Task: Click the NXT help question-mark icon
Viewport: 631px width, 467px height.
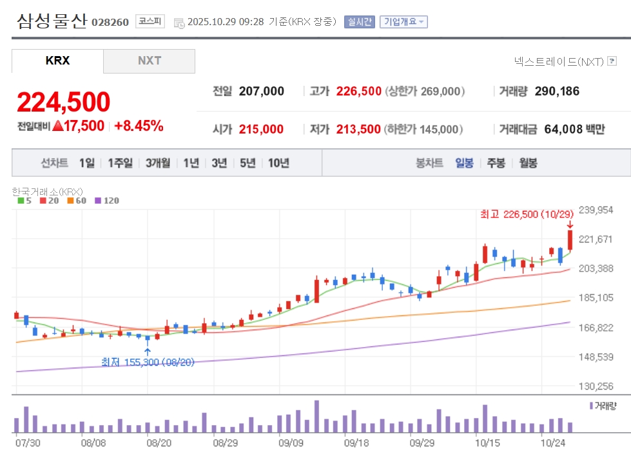Action: (612, 61)
